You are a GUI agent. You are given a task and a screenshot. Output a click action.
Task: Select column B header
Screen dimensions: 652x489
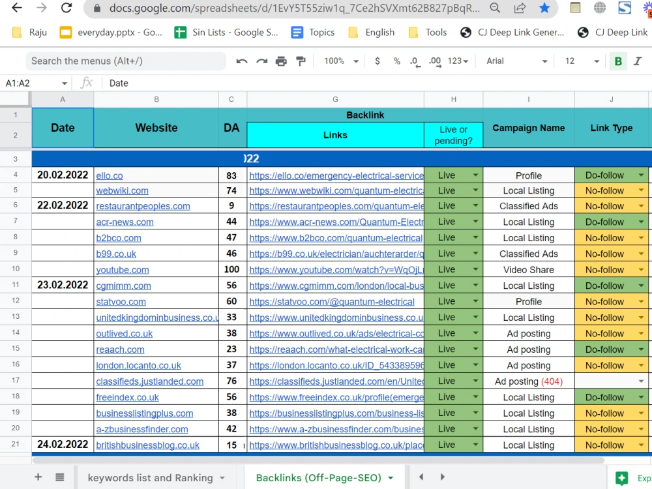(156, 99)
